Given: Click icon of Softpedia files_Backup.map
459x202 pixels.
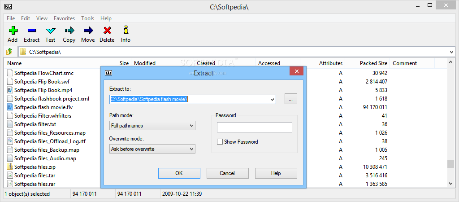Looking at the screenshot, I should (10, 150).
